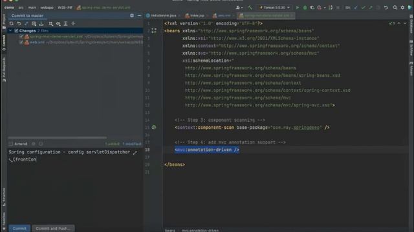Click the Git Push arrow icon
The width and height of the screenshot is (414, 232).
tap(371, 8)
